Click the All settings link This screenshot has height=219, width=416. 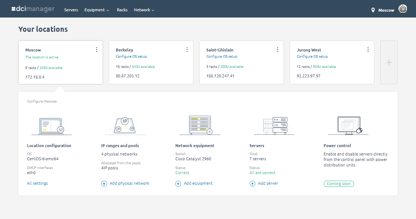(38, 183)
